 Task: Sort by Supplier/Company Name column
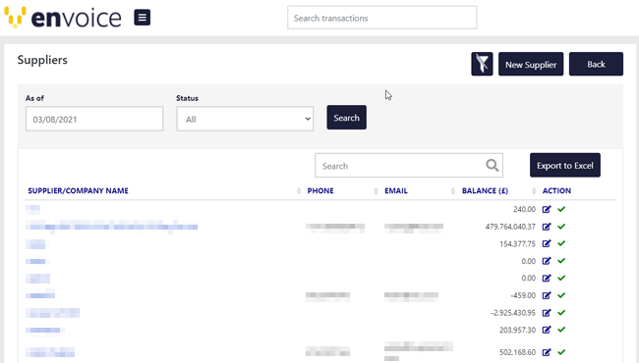click(78, 190)
